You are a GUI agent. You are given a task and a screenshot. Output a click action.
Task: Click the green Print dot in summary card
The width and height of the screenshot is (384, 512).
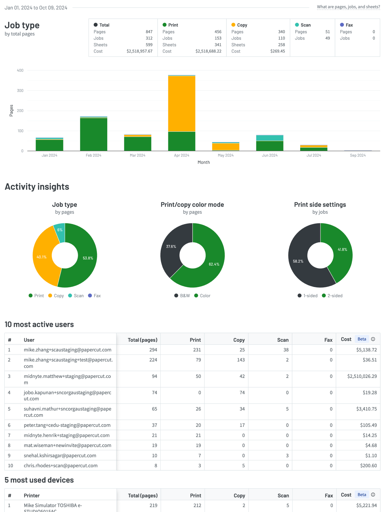[164, 25]
